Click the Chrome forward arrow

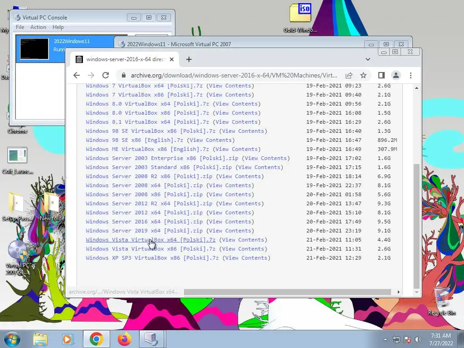click(x=91, y=76)
